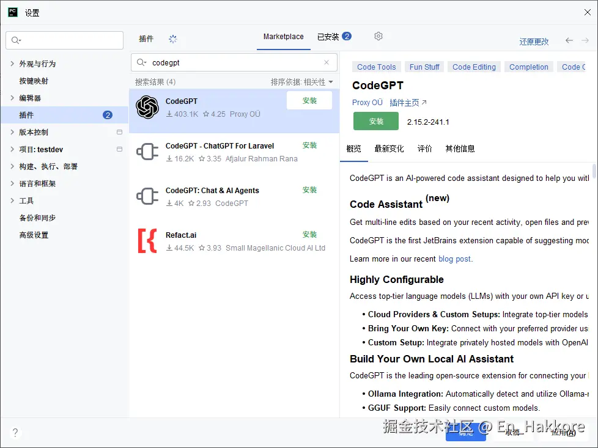Click the Code Editing tag
Image resolution: width=598 pixels, height=448 pixels.
[474, 67]
